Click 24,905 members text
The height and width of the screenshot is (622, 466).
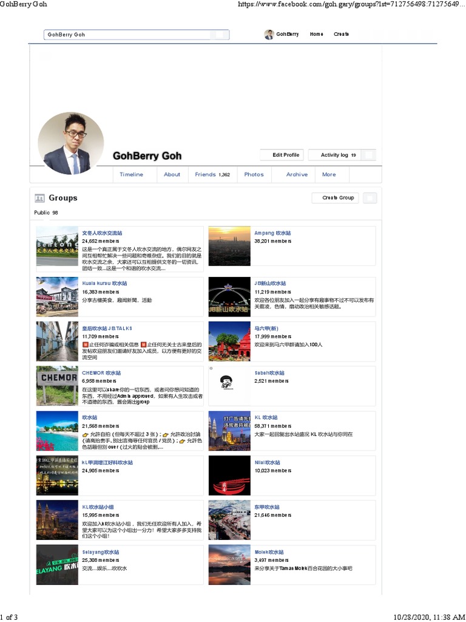101,471
